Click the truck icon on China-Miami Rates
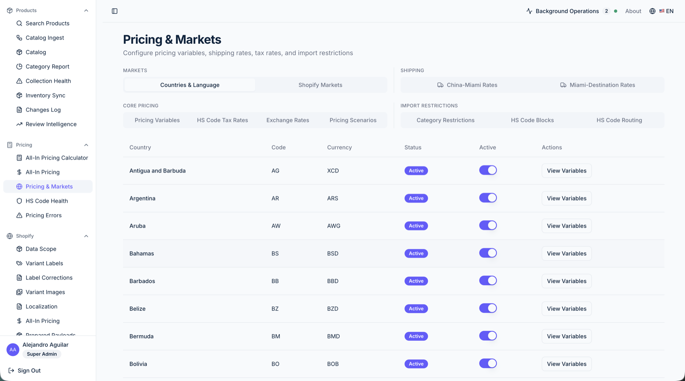 (440, 85)
